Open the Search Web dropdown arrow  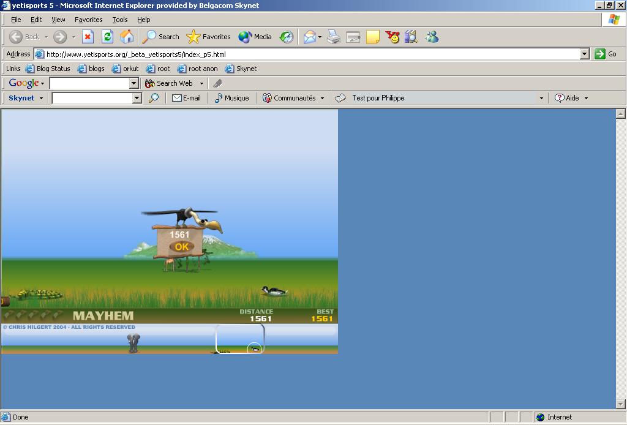tap(201, 83)
